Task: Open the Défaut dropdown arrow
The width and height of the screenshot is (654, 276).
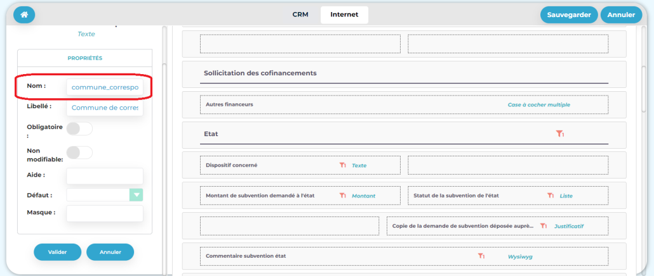Action: (137, 195)
